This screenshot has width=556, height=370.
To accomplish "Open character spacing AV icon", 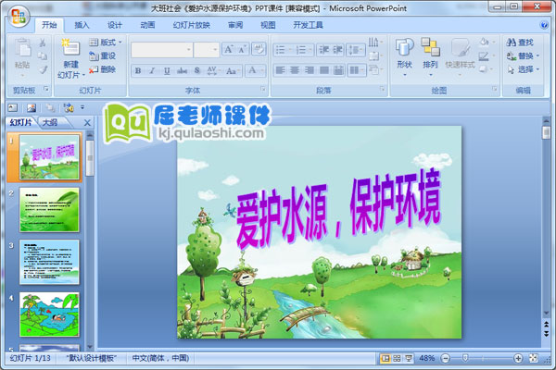I will [x=212, y=70].
